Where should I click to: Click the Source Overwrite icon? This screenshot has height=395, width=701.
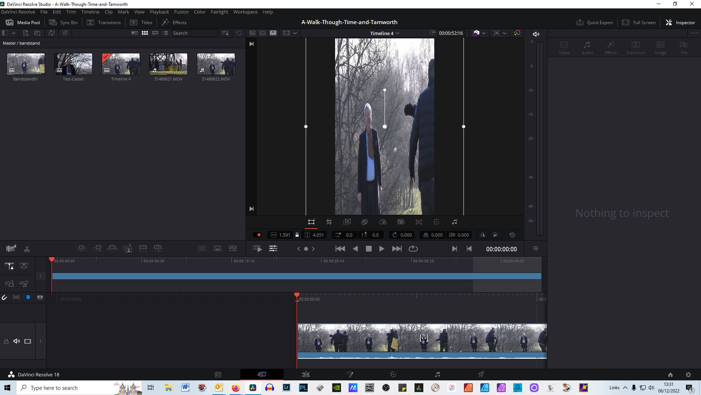click(158, 248)
